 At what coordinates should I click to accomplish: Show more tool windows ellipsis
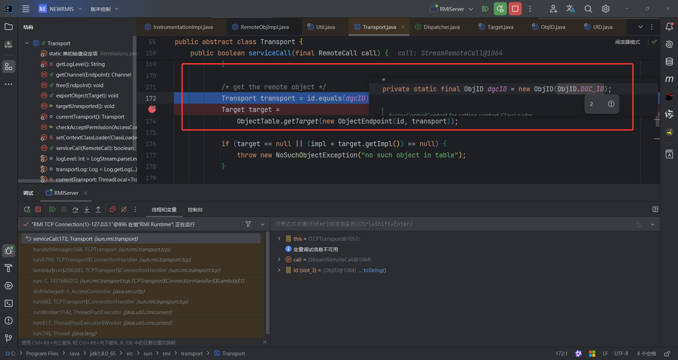pos(8,84)
